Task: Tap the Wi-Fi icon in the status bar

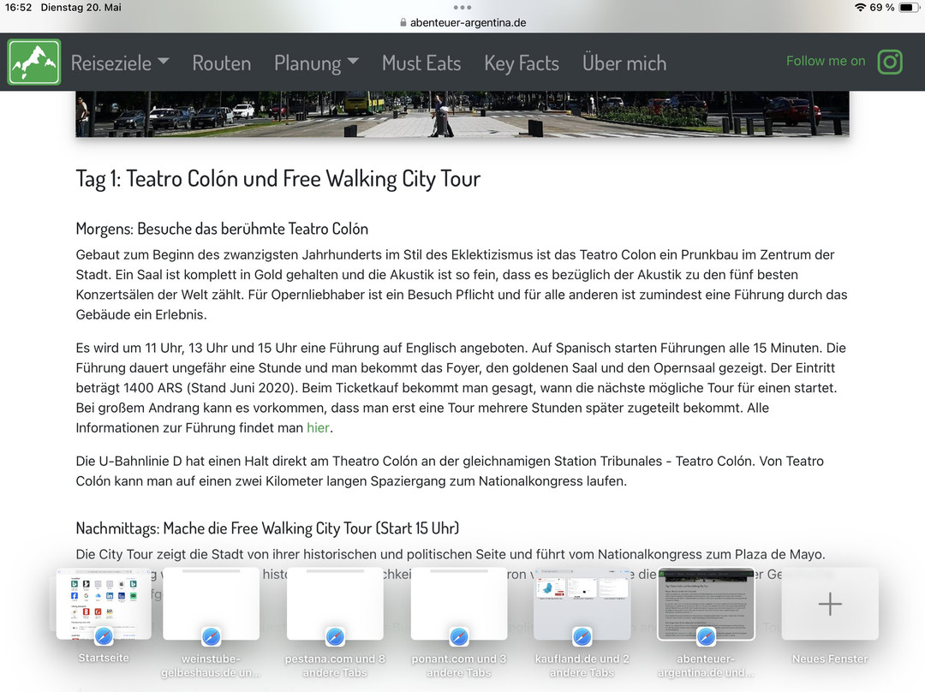Action: tap(860, 8)
